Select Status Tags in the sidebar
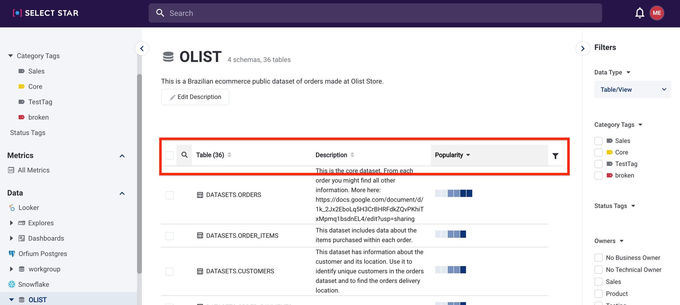The image size is (680, 305). (28, 133)
